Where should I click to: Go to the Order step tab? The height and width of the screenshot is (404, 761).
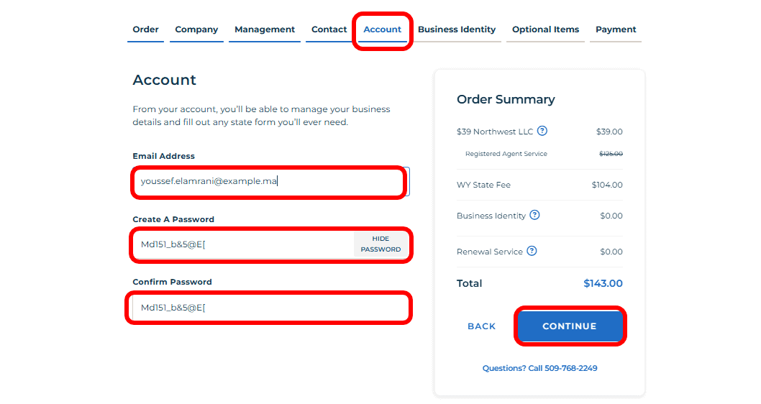(146, 29)
